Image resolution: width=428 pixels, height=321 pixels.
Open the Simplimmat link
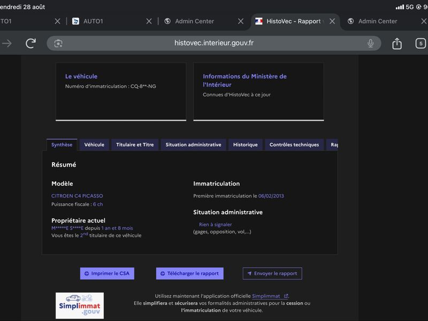[270, 296]
